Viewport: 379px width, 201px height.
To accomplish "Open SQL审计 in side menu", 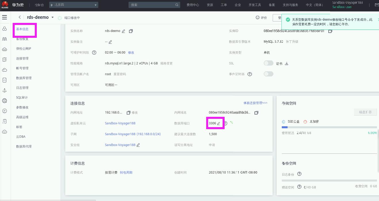I will (22, 98).
